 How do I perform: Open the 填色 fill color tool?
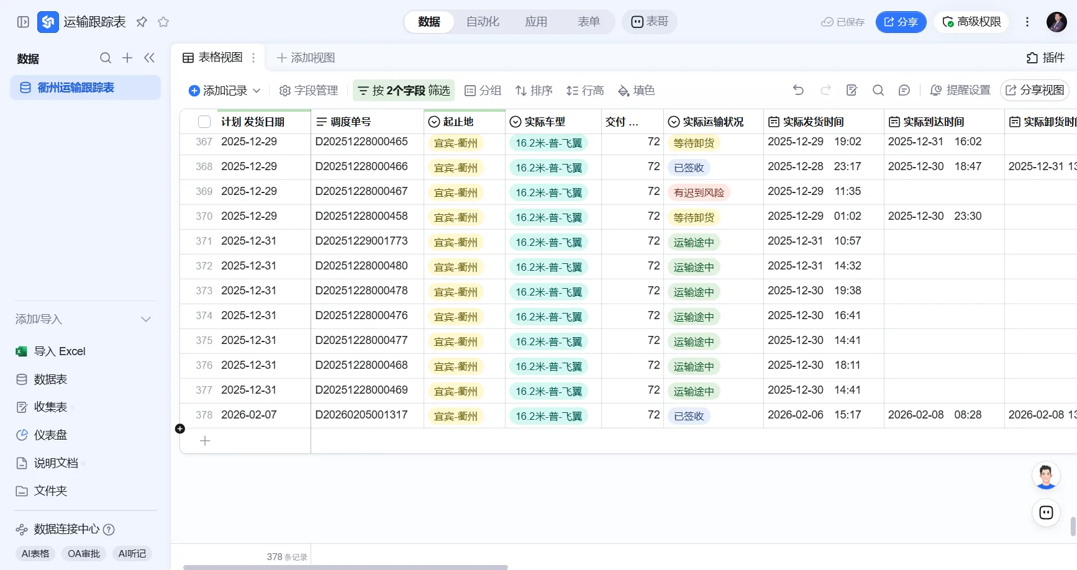point(637,91)
